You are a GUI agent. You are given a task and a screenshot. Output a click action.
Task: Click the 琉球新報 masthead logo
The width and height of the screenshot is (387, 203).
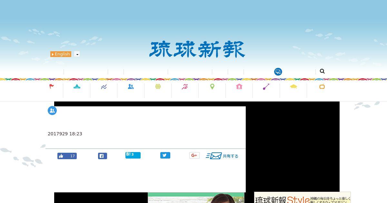(x=197, y=50)
